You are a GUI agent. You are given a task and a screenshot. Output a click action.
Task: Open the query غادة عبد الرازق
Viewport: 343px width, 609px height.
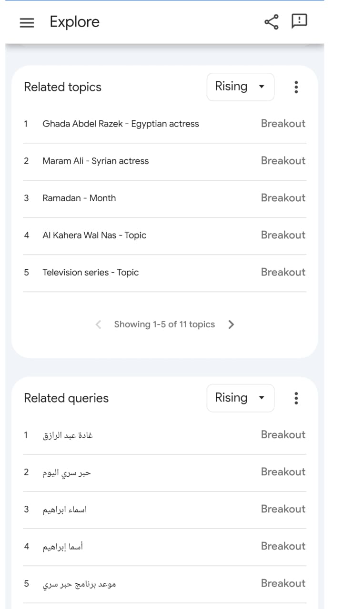coord(68,435)
